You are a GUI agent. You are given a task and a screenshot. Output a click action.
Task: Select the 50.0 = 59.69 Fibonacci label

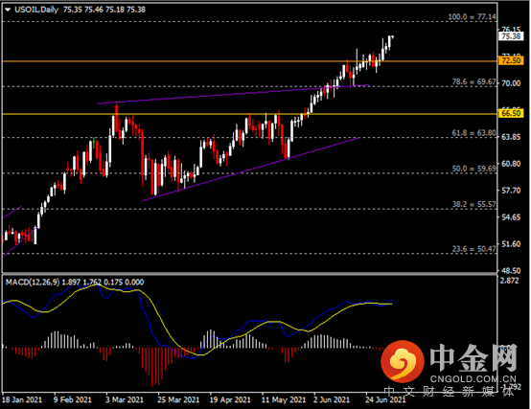tap(473, 169)
